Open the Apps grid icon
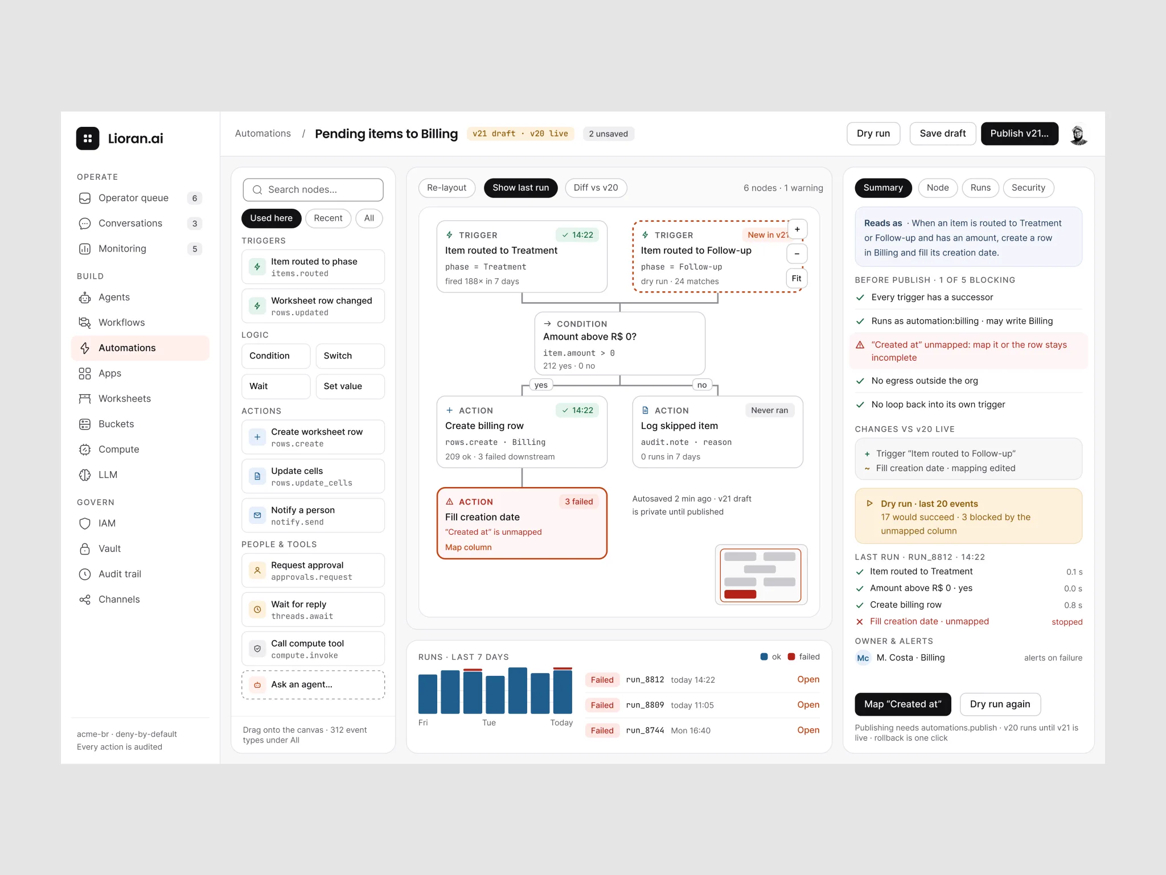This screenshot has height=875, width=1166. point(85,373)
